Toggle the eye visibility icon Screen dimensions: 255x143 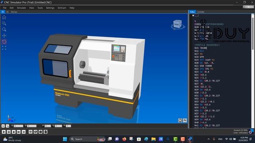[x=30, y=132]
